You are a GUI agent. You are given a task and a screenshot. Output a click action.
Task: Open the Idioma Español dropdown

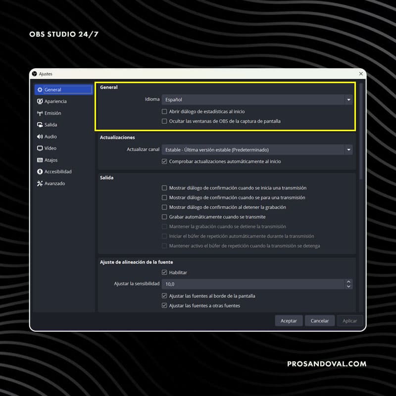[257, 100]
